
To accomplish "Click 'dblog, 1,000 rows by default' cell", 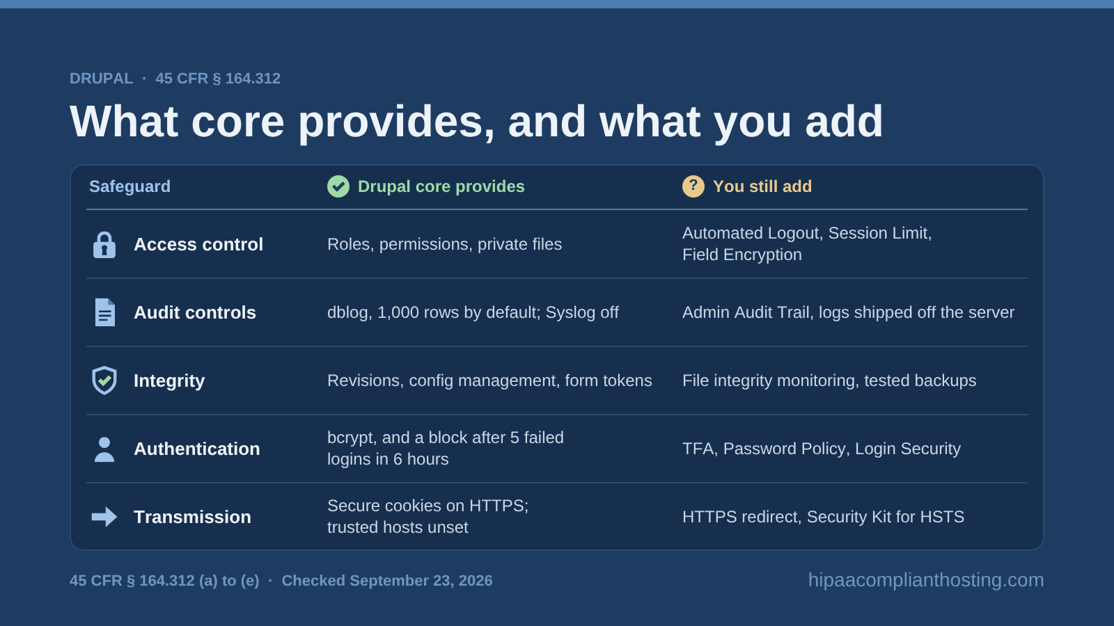I will 473,312.
